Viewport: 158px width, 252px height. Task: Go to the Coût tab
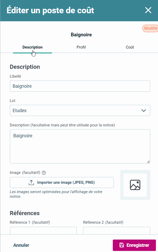(x=130, y=47)
